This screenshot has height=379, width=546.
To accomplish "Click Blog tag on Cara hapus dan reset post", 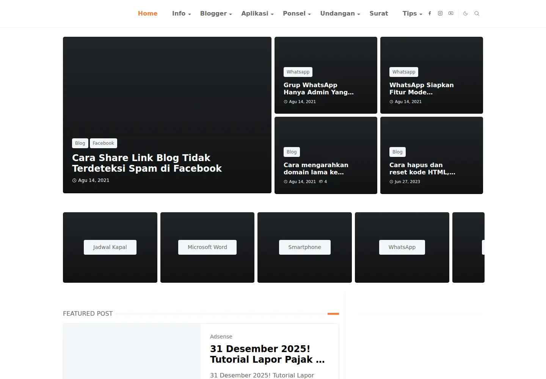I will point(397,152).
